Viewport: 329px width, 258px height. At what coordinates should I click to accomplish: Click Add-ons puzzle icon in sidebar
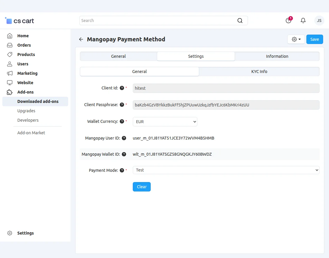pos(10,92)
